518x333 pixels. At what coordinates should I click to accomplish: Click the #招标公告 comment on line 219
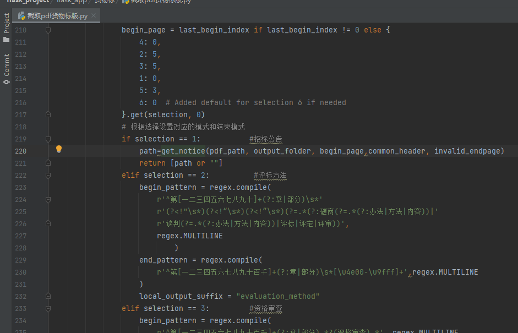pyautogui.click(x=266, y=139)
